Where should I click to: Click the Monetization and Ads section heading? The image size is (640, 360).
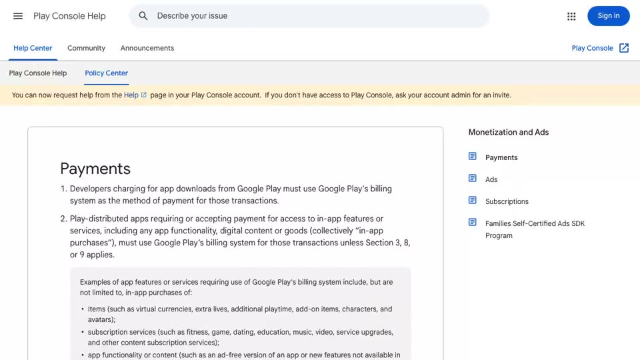click(x=509, y=132)
